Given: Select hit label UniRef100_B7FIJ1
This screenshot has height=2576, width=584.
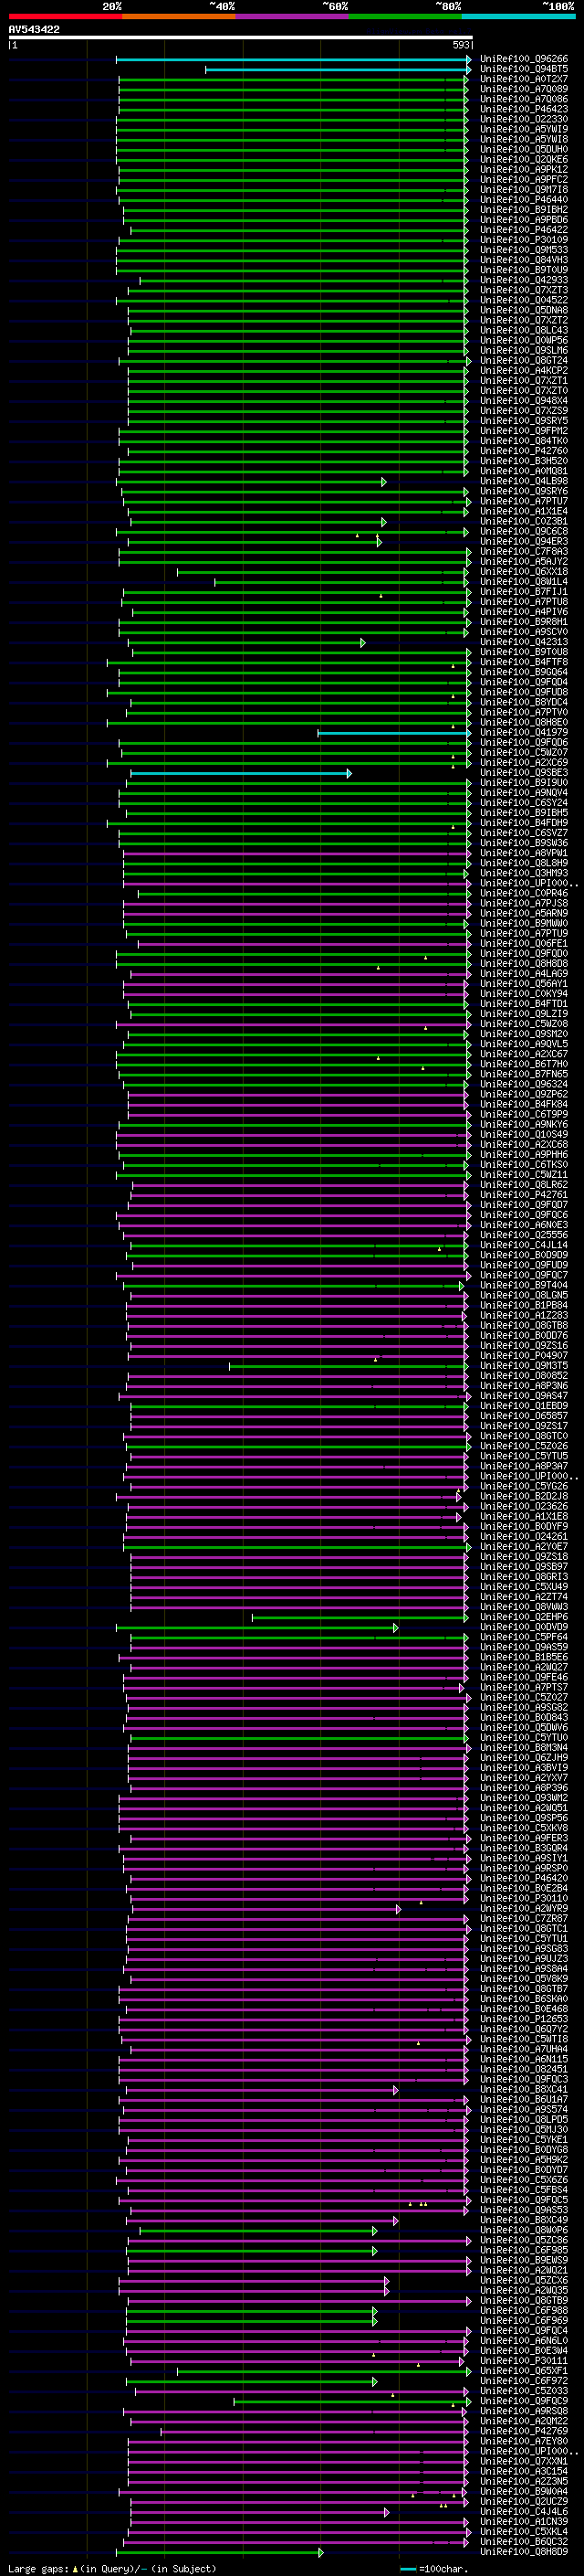Looking at the screenshot, I should (x=523, y=591).
